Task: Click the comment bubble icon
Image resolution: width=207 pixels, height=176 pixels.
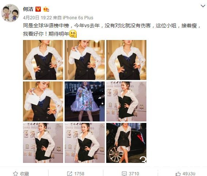Action: 124,173
